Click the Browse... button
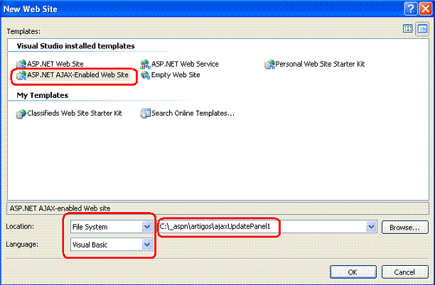This screenshot has height=285, width=435. click(404, 227)
